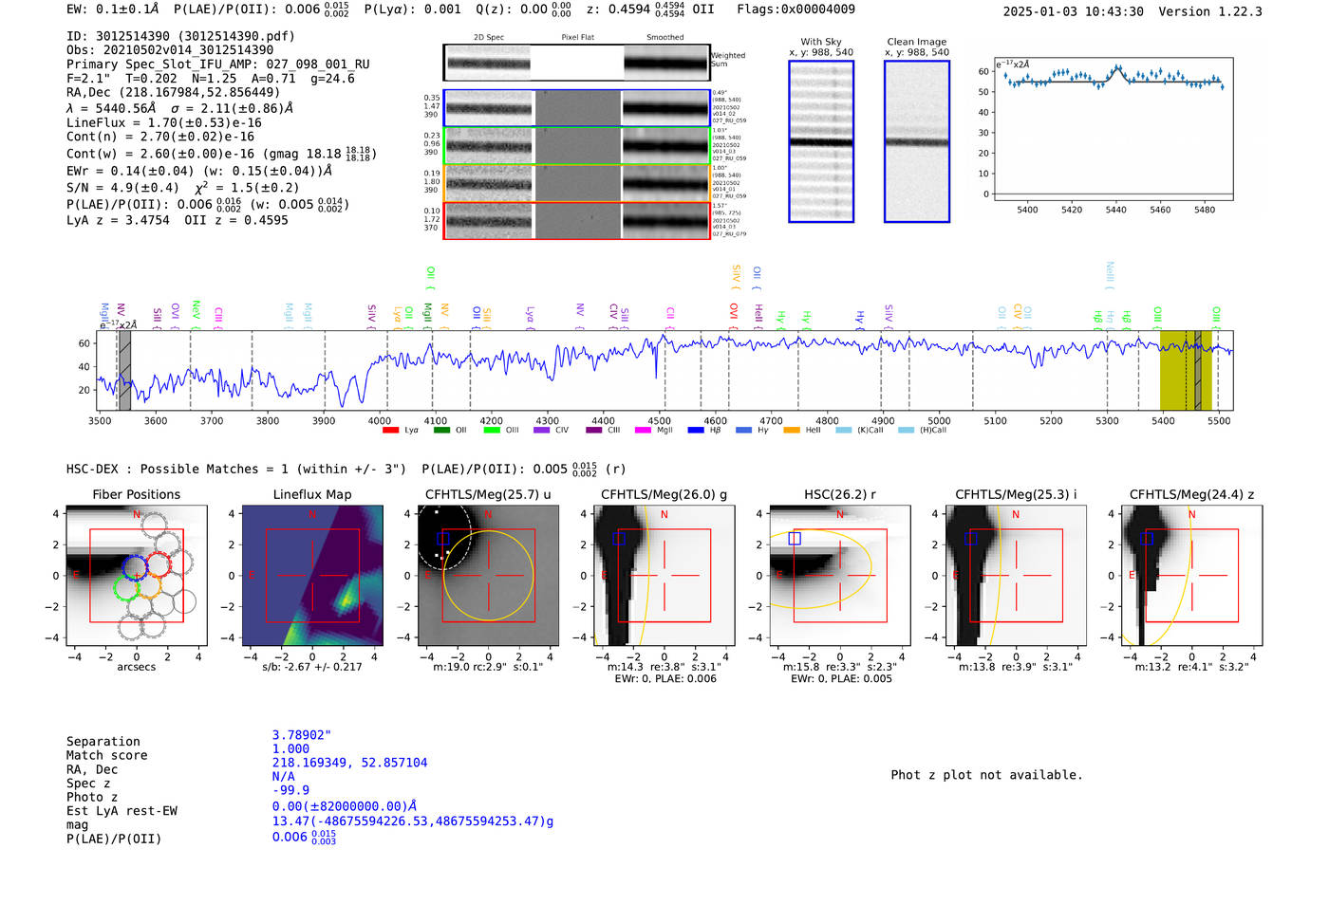Viewport: 1329px width, 904px height.
Task: Click the Hβ blue legend swatch
Action: coord(696,431)
